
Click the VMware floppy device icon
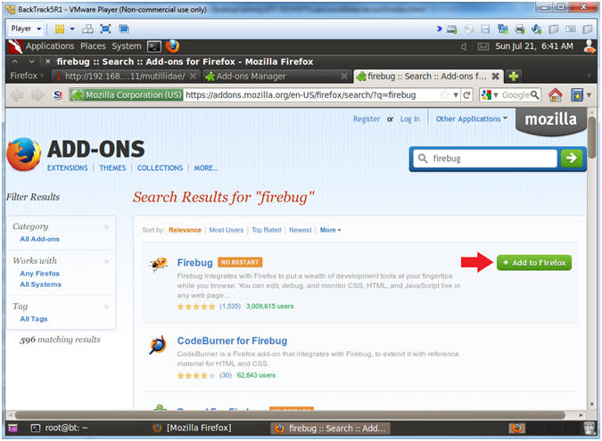click(485, 29)
